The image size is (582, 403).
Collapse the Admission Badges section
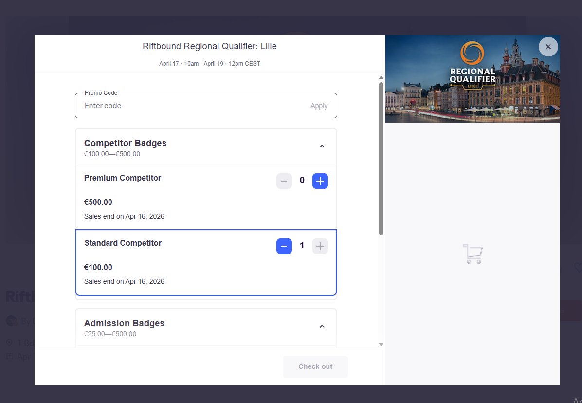322,326
